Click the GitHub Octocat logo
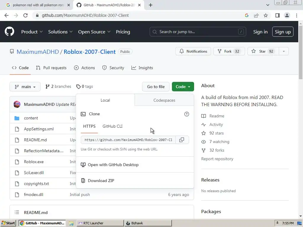 (9, 32)
